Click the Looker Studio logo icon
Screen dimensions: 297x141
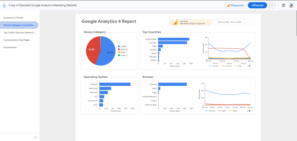click(4, 5)
